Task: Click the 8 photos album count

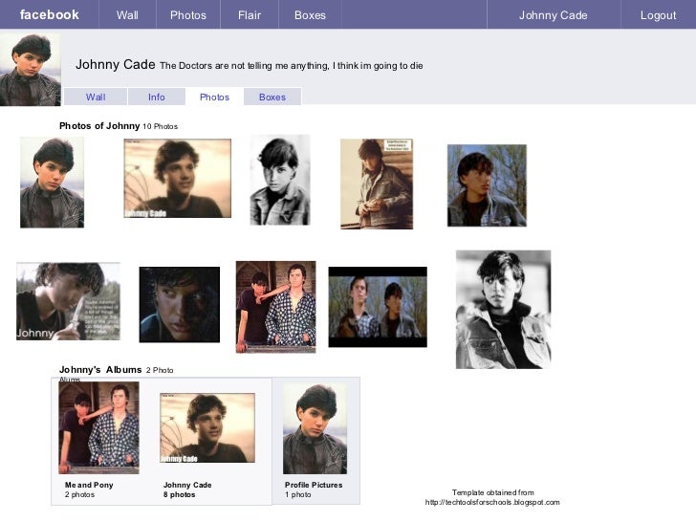Action: tap(180, 494)
